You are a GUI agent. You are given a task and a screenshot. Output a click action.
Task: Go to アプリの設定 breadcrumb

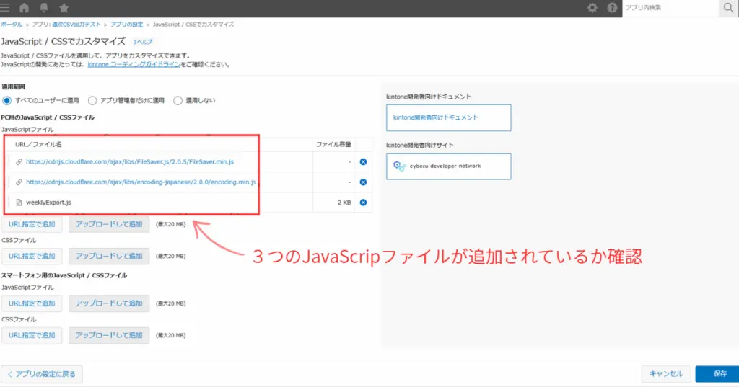[127, 25]
